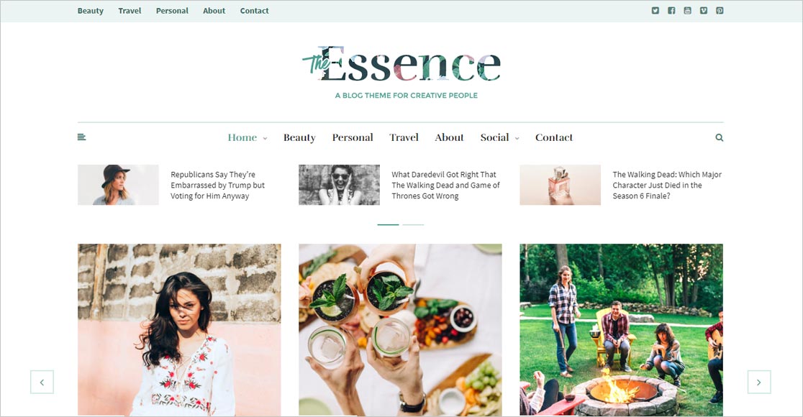
Task: Open the Facebook social icon
Action: [671, 10]
